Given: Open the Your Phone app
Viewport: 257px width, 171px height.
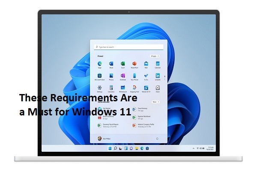Looking at the screenshot, I should click(x=134, y=76).
